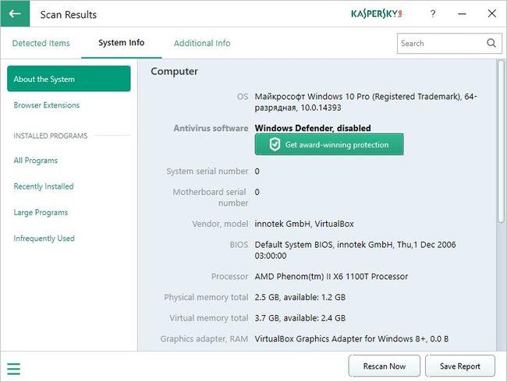This screenshot has width=507, height=382.
Task: Click the Rescan Now button
Action: (x=384, y=366)
